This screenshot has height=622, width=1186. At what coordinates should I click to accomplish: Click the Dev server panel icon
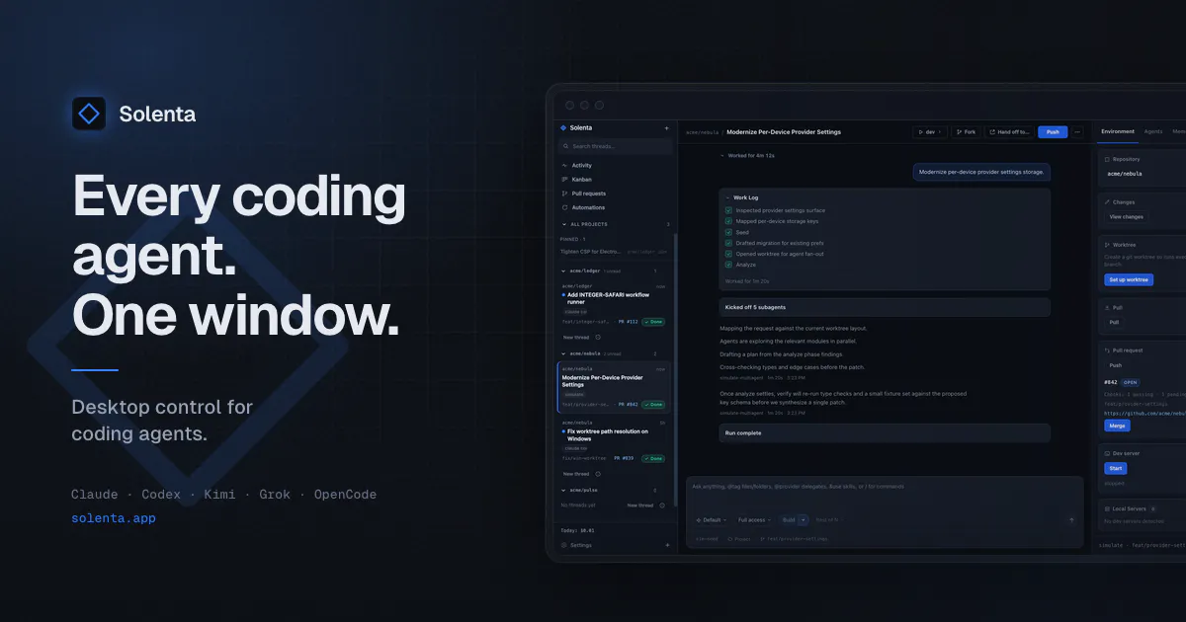1106,452
